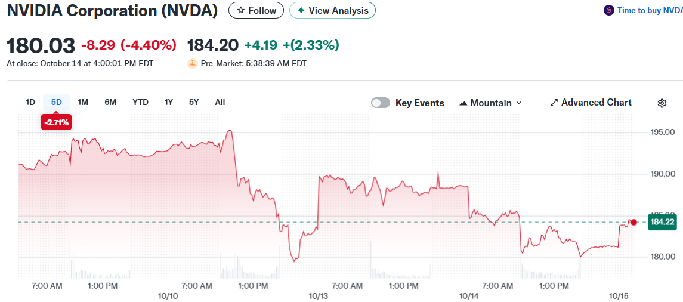The width and height of the screenshot is (683, 302).
Task: Click the chart settings gear icon
Action: [x=662, y=103]
